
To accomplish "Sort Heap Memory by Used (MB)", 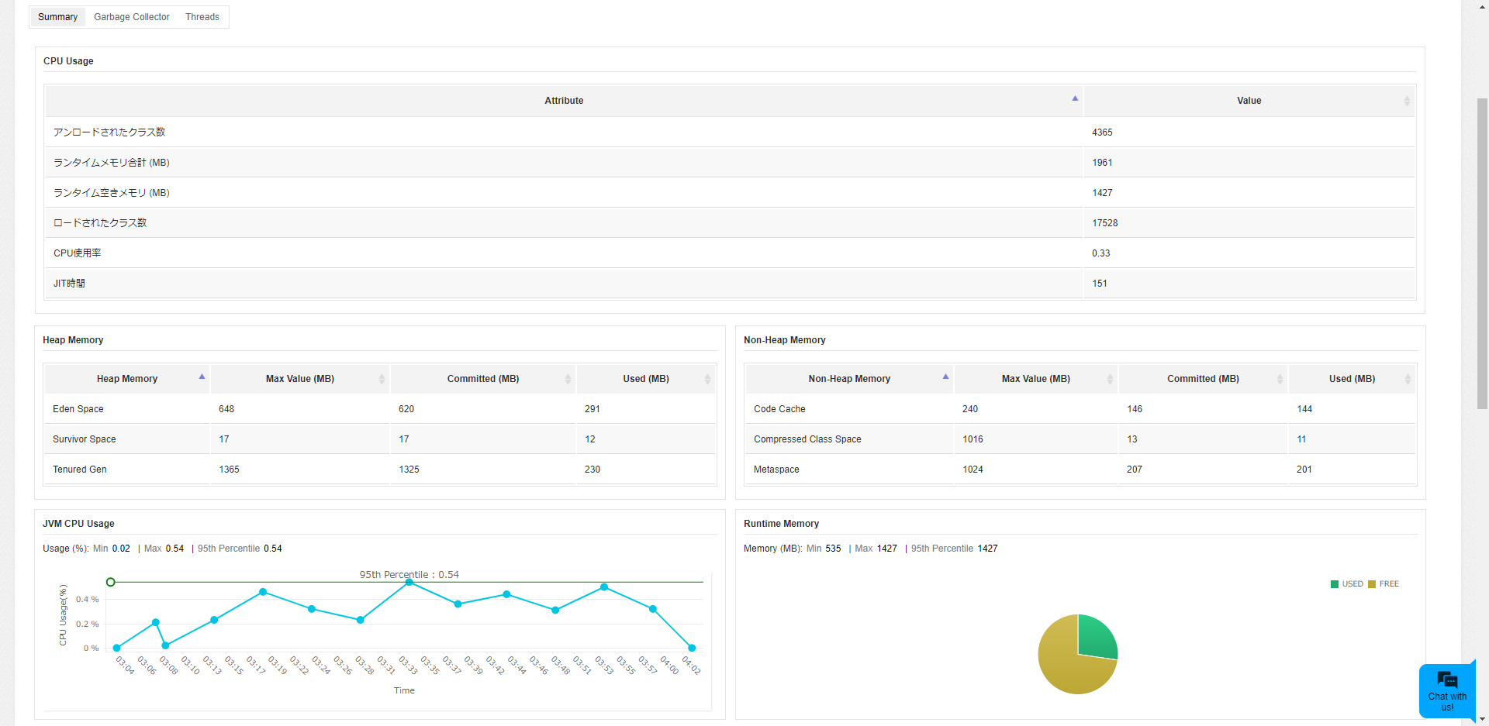I will pos(645,379).
